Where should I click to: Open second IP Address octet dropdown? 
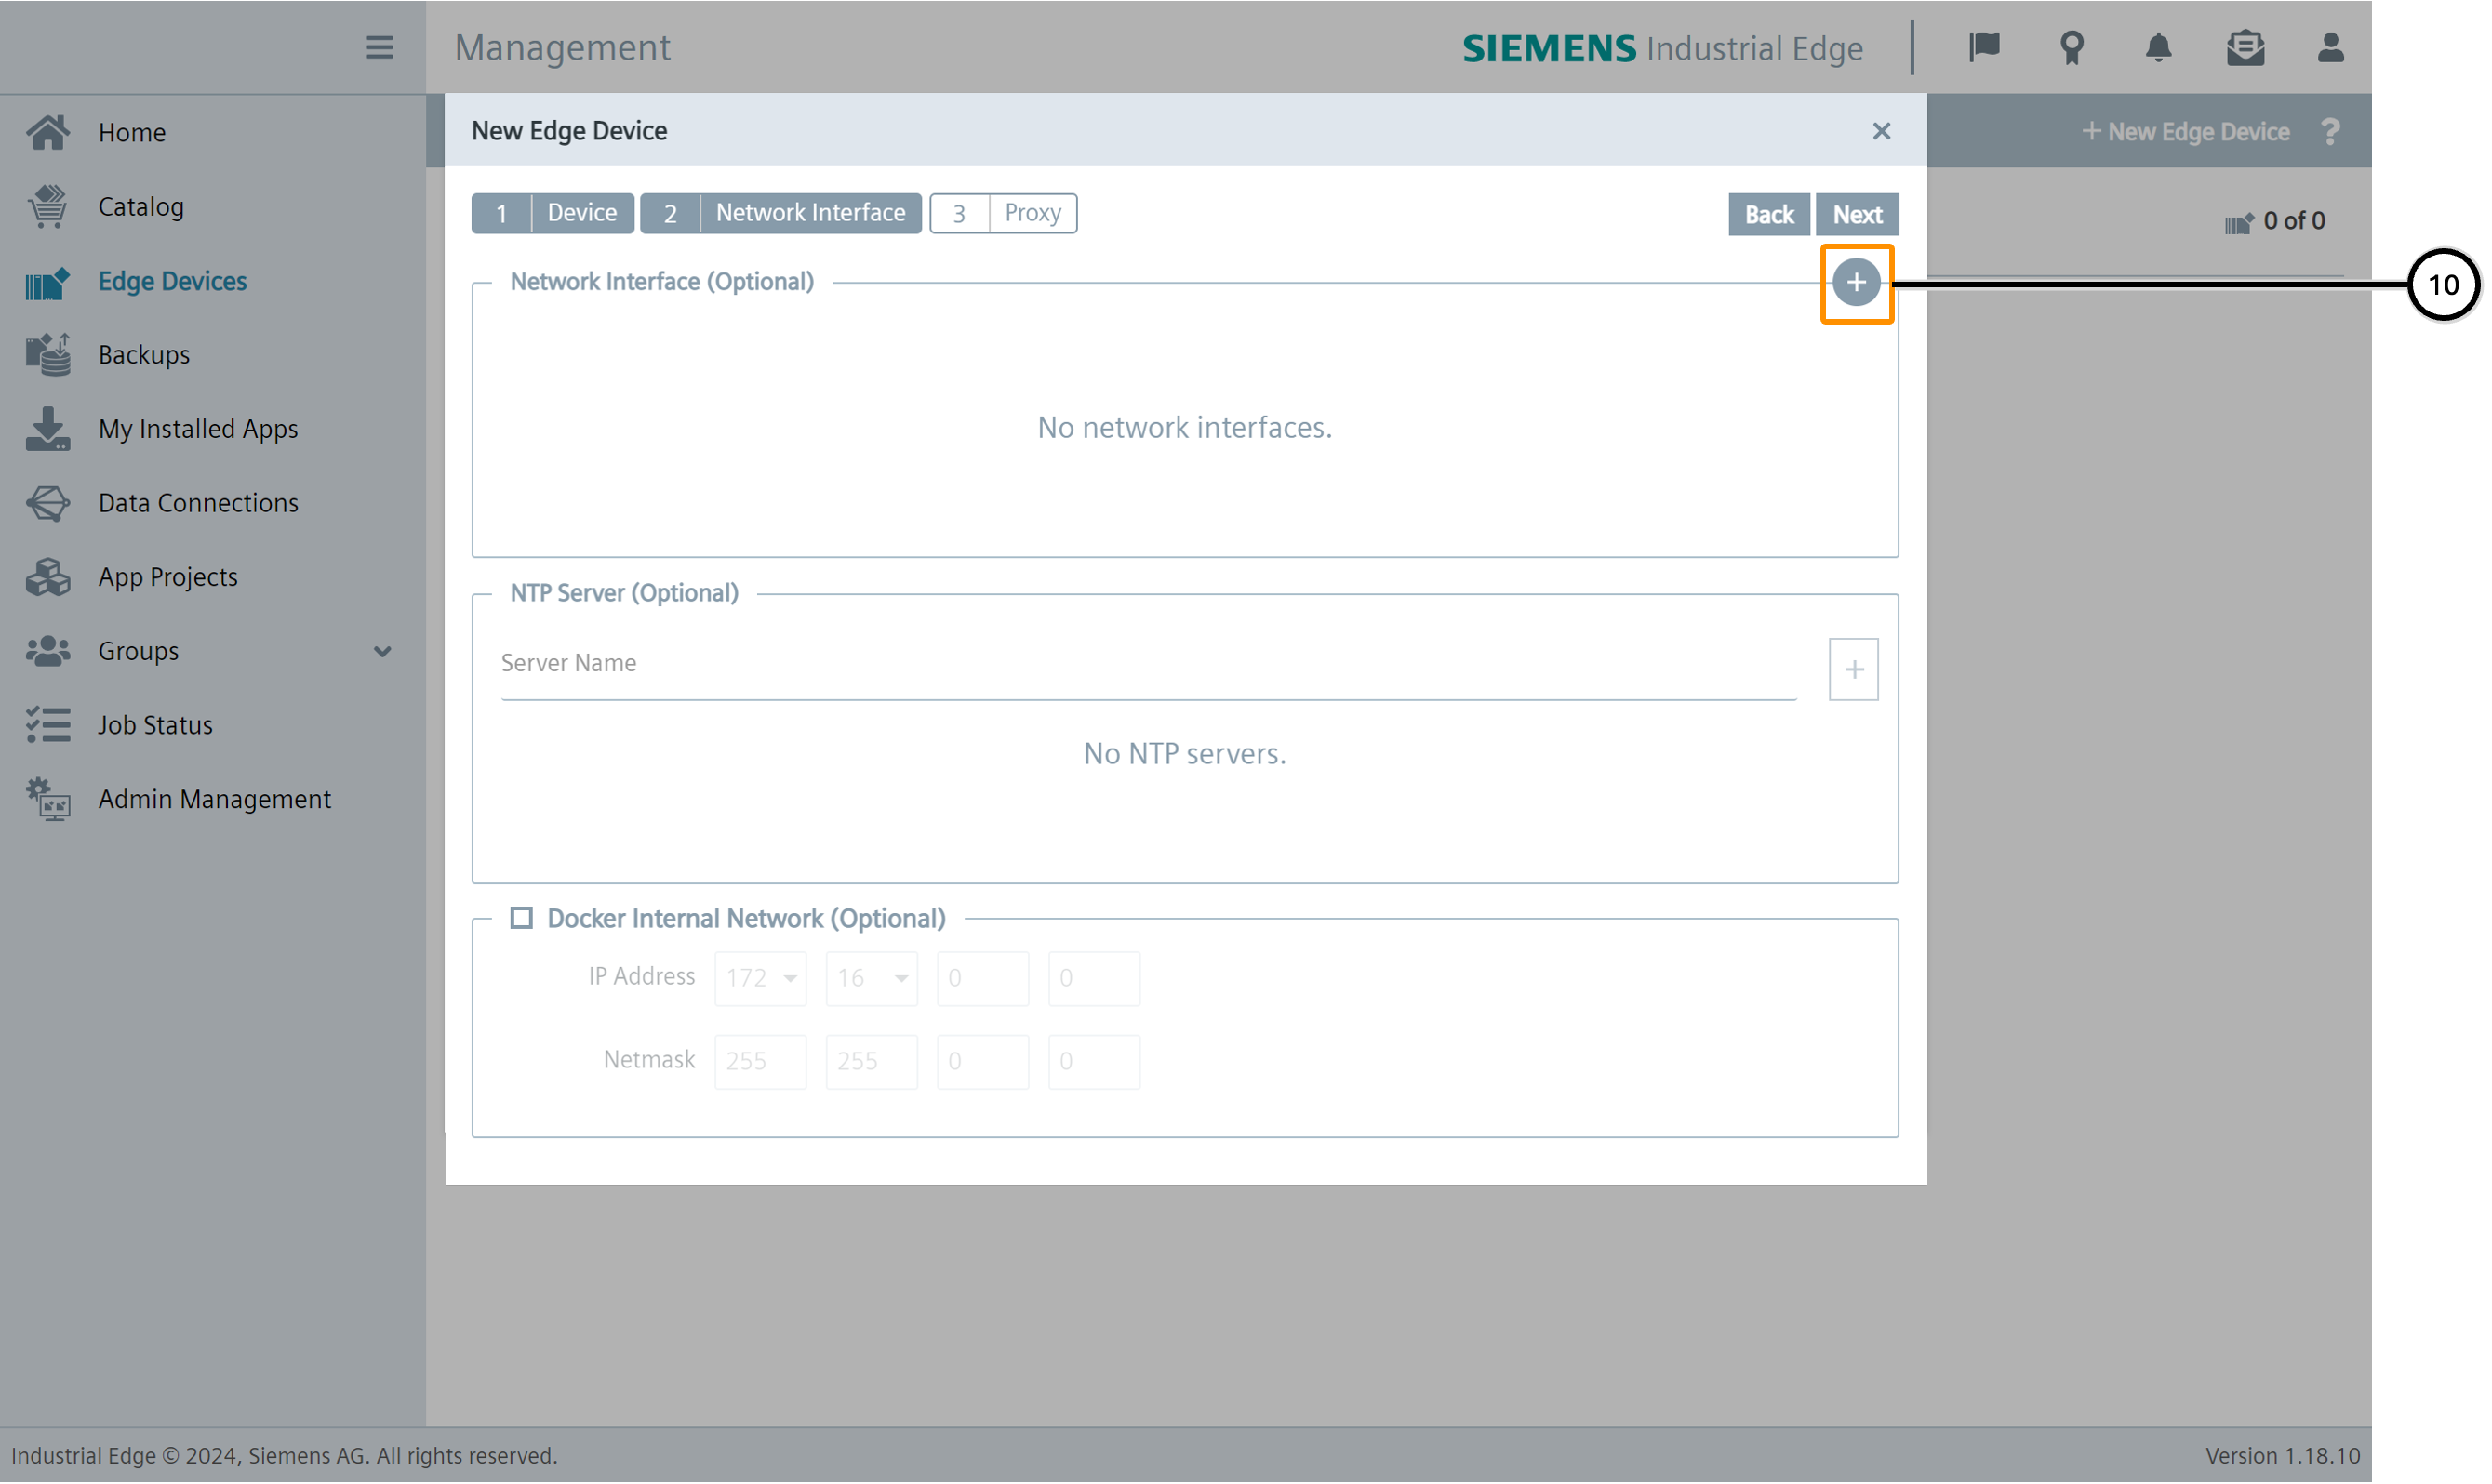(x=872, y=978)
